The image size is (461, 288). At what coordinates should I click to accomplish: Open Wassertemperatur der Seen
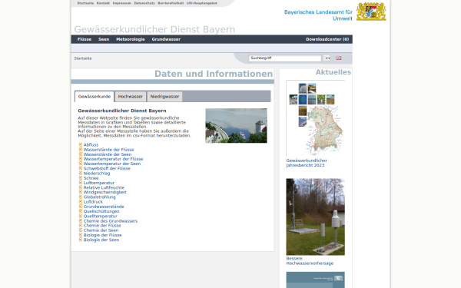112,164
